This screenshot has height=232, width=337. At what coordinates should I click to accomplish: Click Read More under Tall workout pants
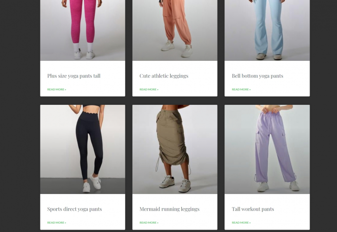(x=241, y=223)
